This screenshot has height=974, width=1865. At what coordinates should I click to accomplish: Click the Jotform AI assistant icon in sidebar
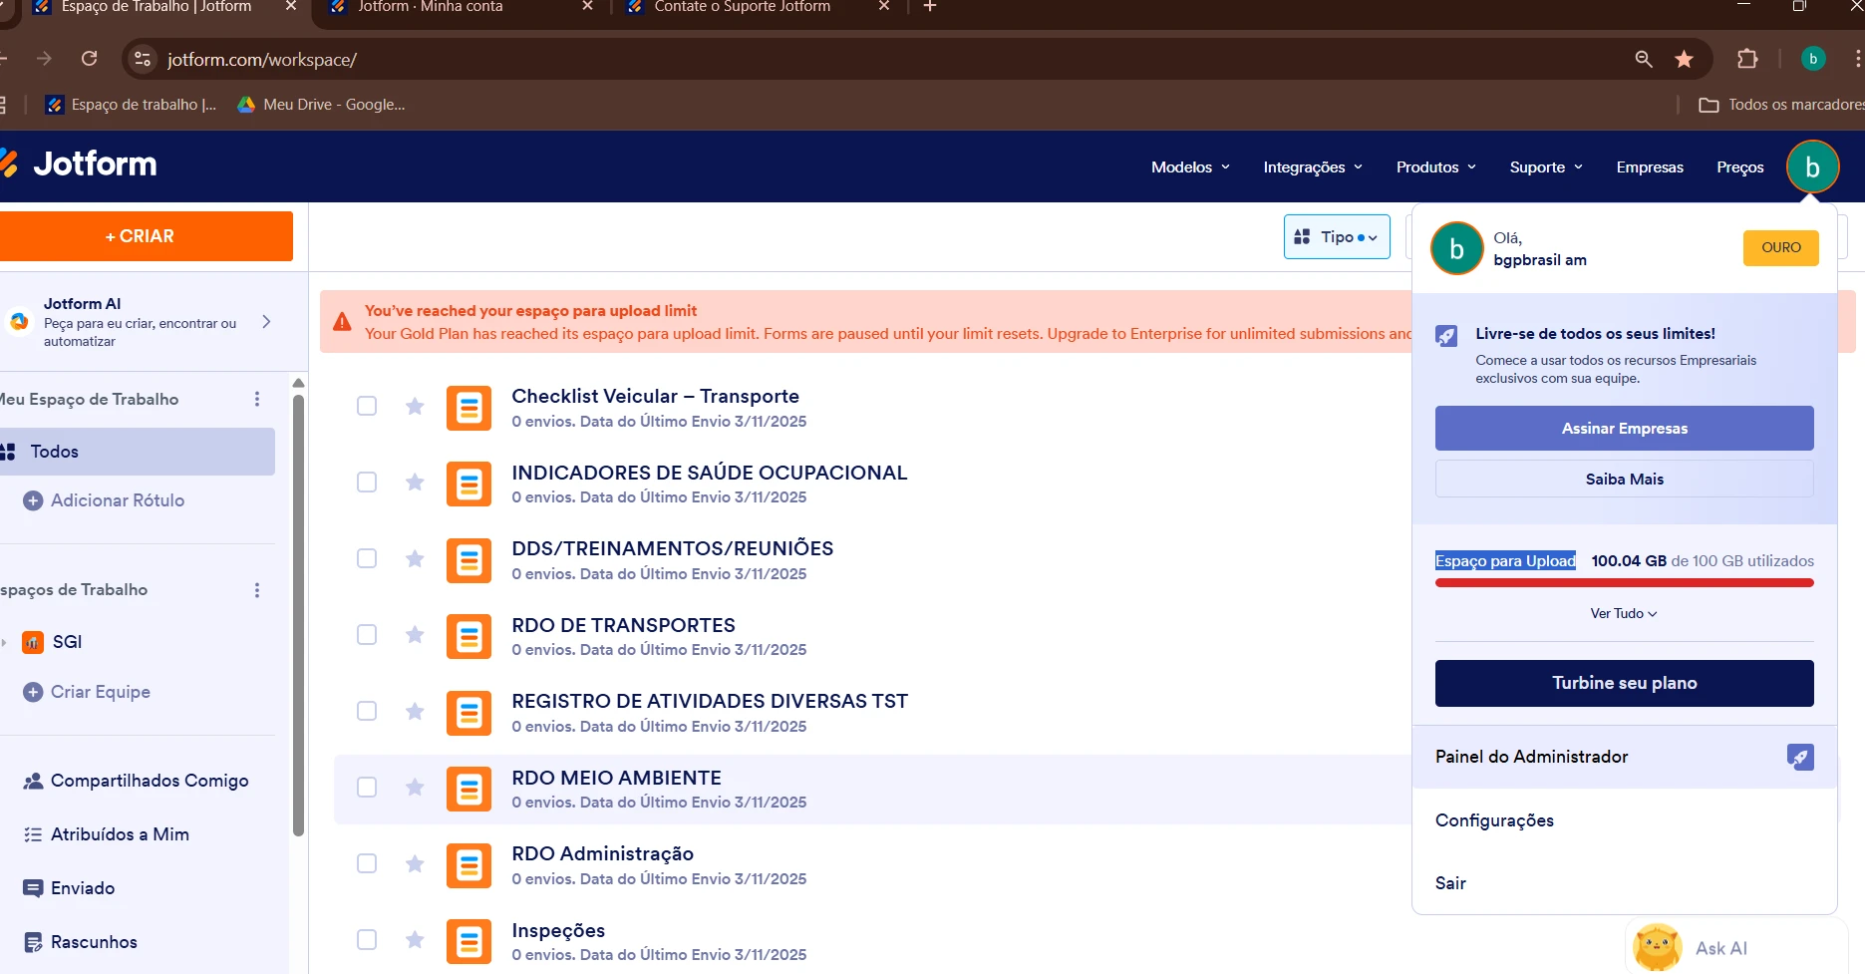pos(20,321)
